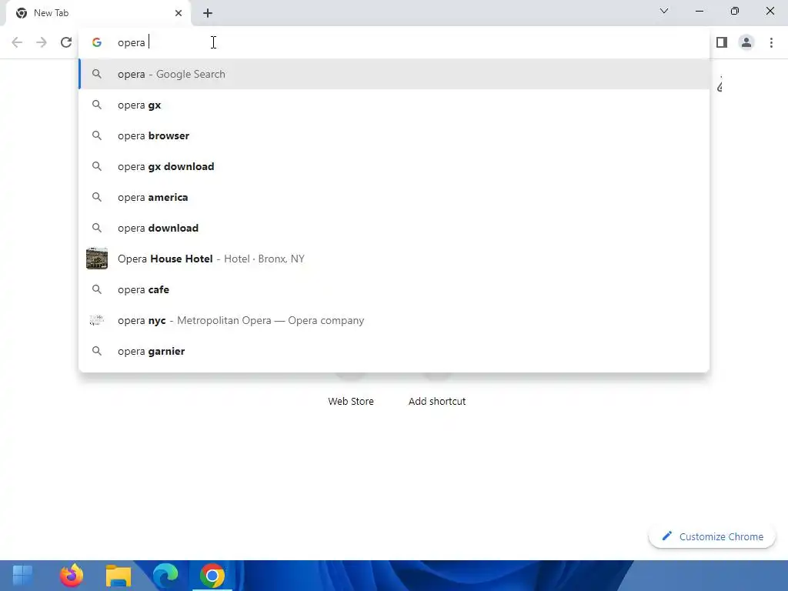Click the Opera House Hotel thumbnail
788x591 pixels.
tap(97, 259)
